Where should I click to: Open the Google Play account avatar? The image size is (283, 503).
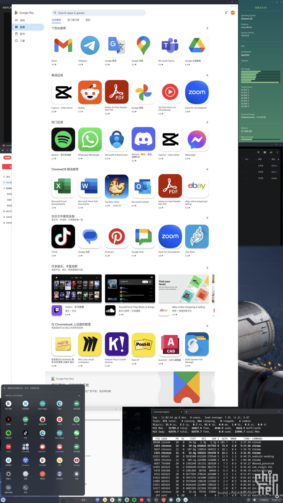[x=233, y=13]
